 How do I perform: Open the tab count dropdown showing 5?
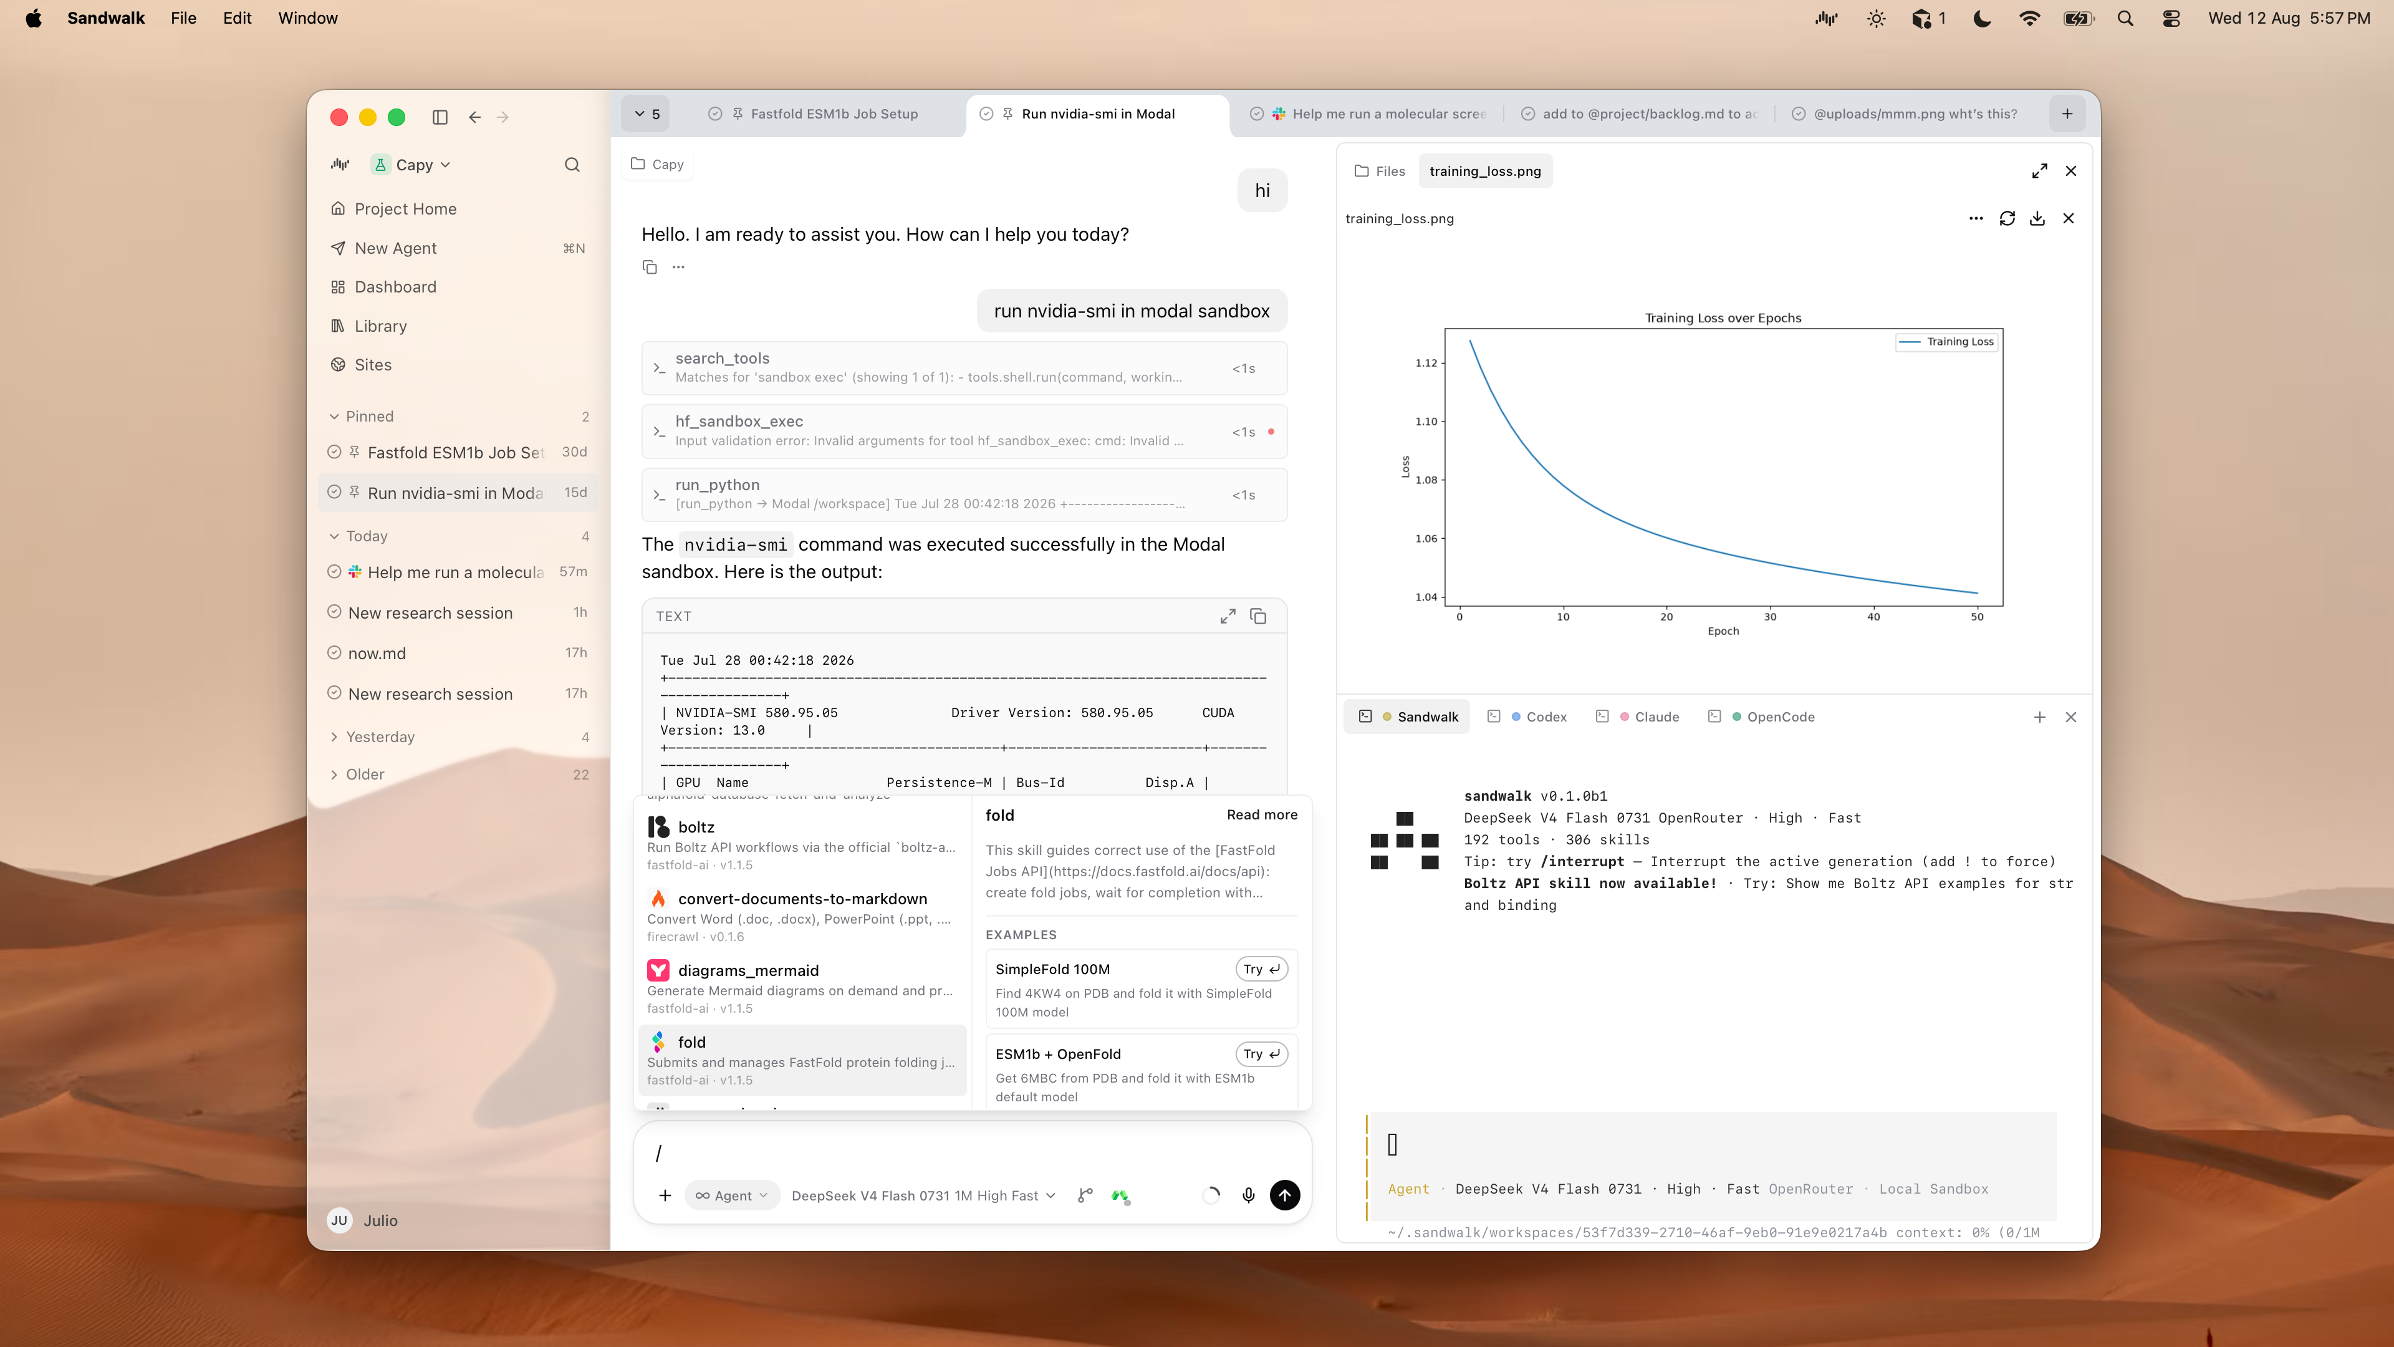point(646,113)
